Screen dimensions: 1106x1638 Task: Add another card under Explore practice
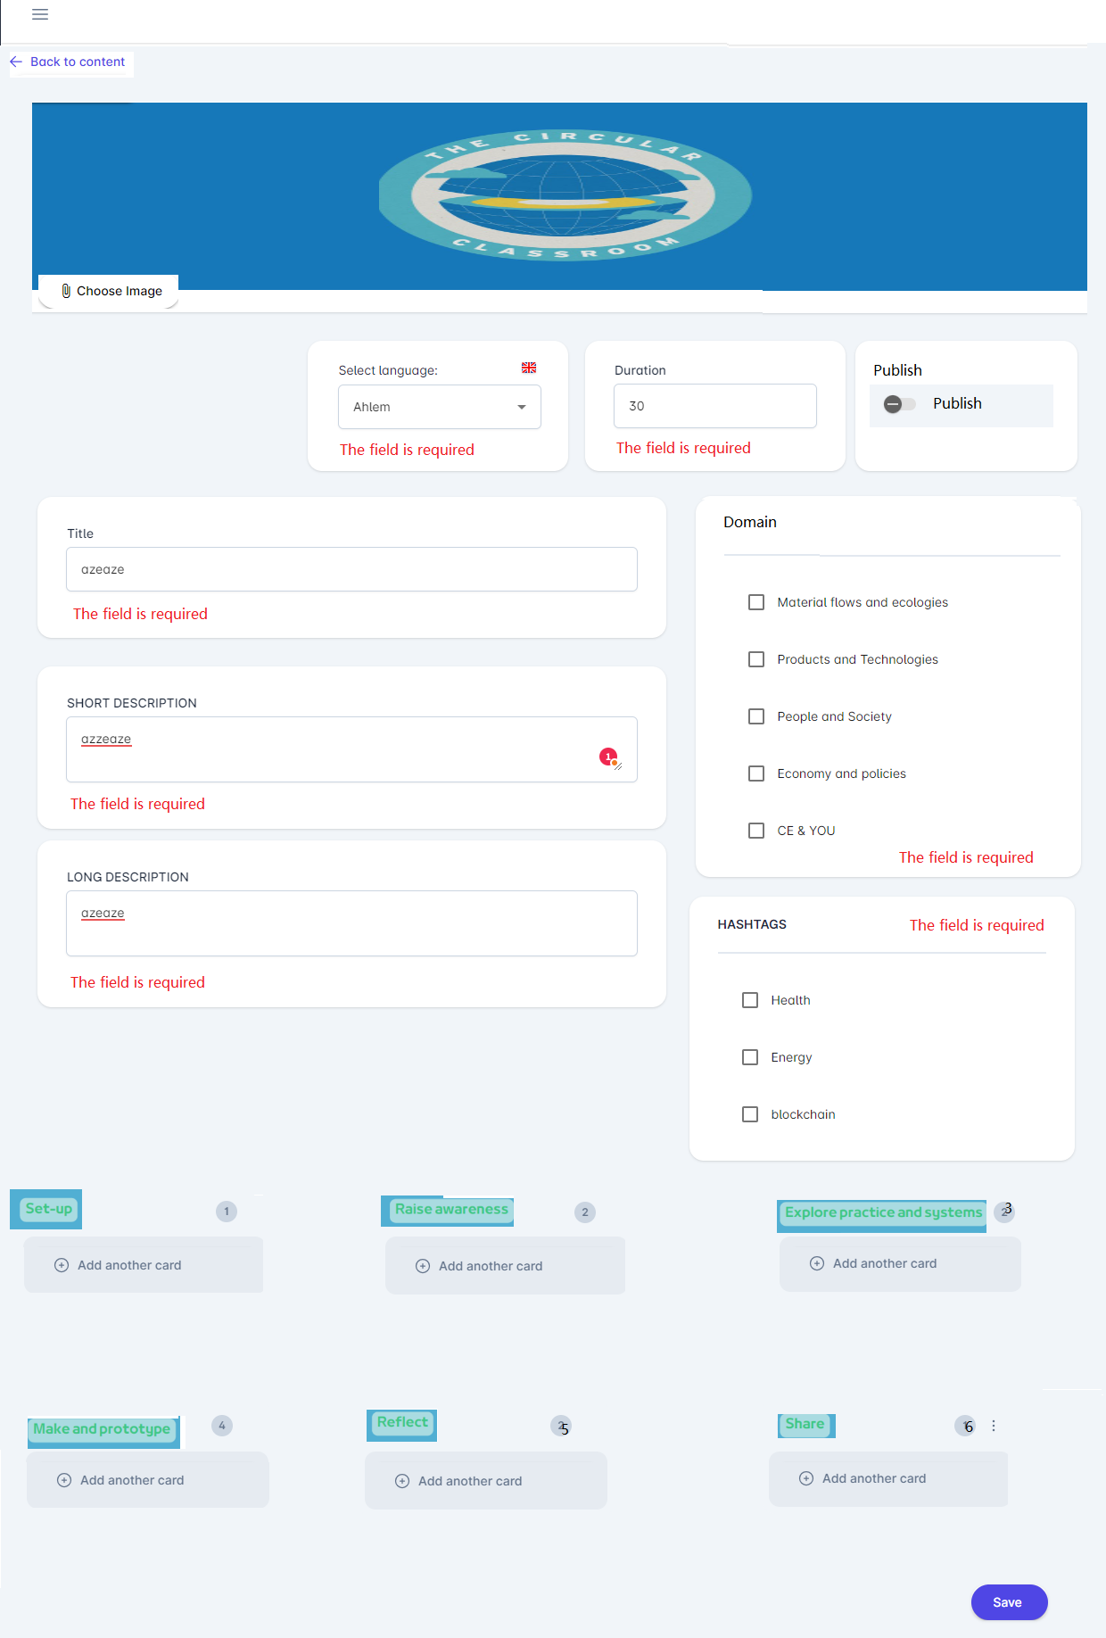pyautogui.click(x=884, y=1263)
